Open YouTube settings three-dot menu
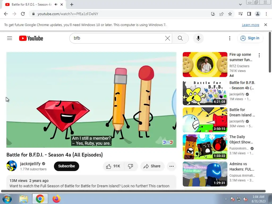Image resolution: width=272 pixels, height=204 pixels. pyautogui.click(x=230, y=38)
